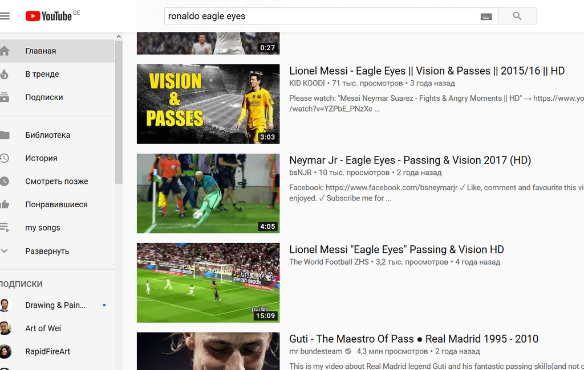Click Guti fantastic passing skills description

point(436,366)
